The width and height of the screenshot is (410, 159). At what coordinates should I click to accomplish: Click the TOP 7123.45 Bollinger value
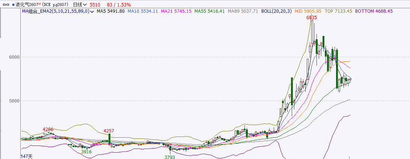tap(338, 11)
